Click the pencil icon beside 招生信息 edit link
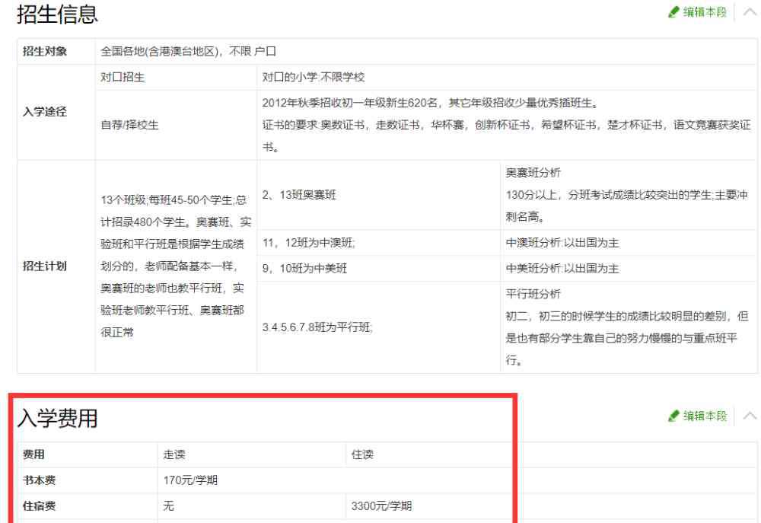This screenshot has width=761, height=523. (673, 12)
